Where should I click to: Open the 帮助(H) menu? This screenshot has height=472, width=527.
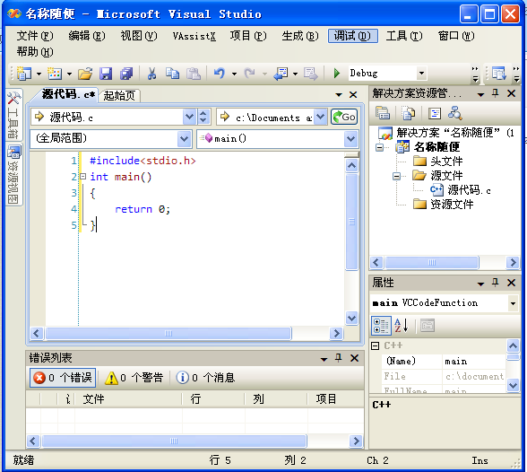point(35,52)
